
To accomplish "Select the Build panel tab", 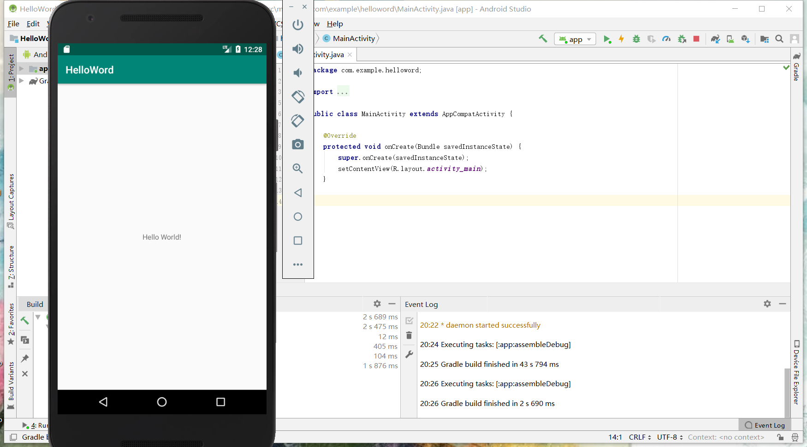I will pos(35,304).
